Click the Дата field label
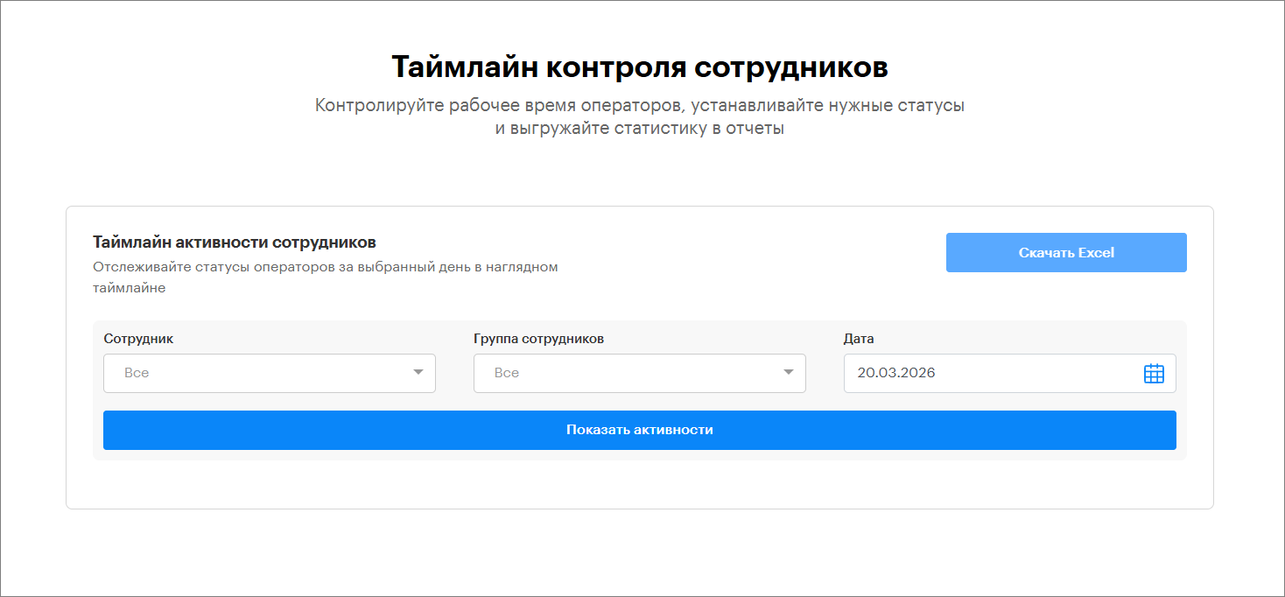The width and height of the screenshot is (1285, 597). (x=858, y=339)
